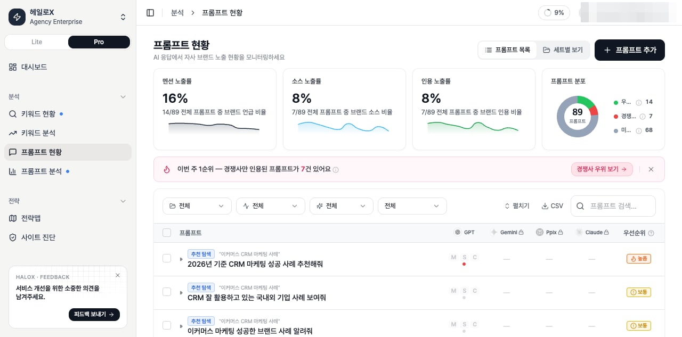Switch to the Pro mode tab
Viewport: 682px width, 337px height.
point(99,42)
